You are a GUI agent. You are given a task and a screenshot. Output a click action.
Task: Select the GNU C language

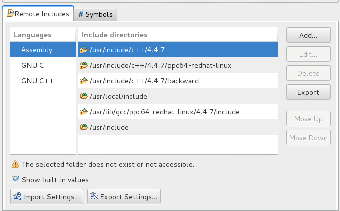(33, 65)
